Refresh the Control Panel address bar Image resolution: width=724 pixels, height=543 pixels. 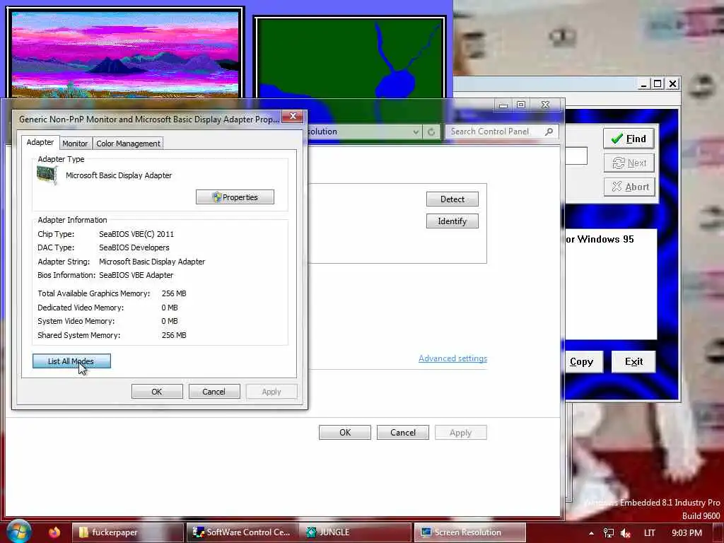[x=431, y=132]
